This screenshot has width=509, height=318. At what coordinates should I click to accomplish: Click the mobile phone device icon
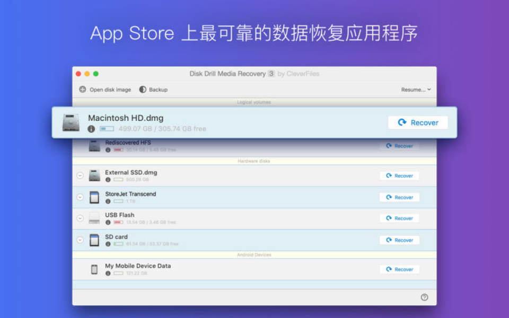pyautogui.click(x=94, y=269)
